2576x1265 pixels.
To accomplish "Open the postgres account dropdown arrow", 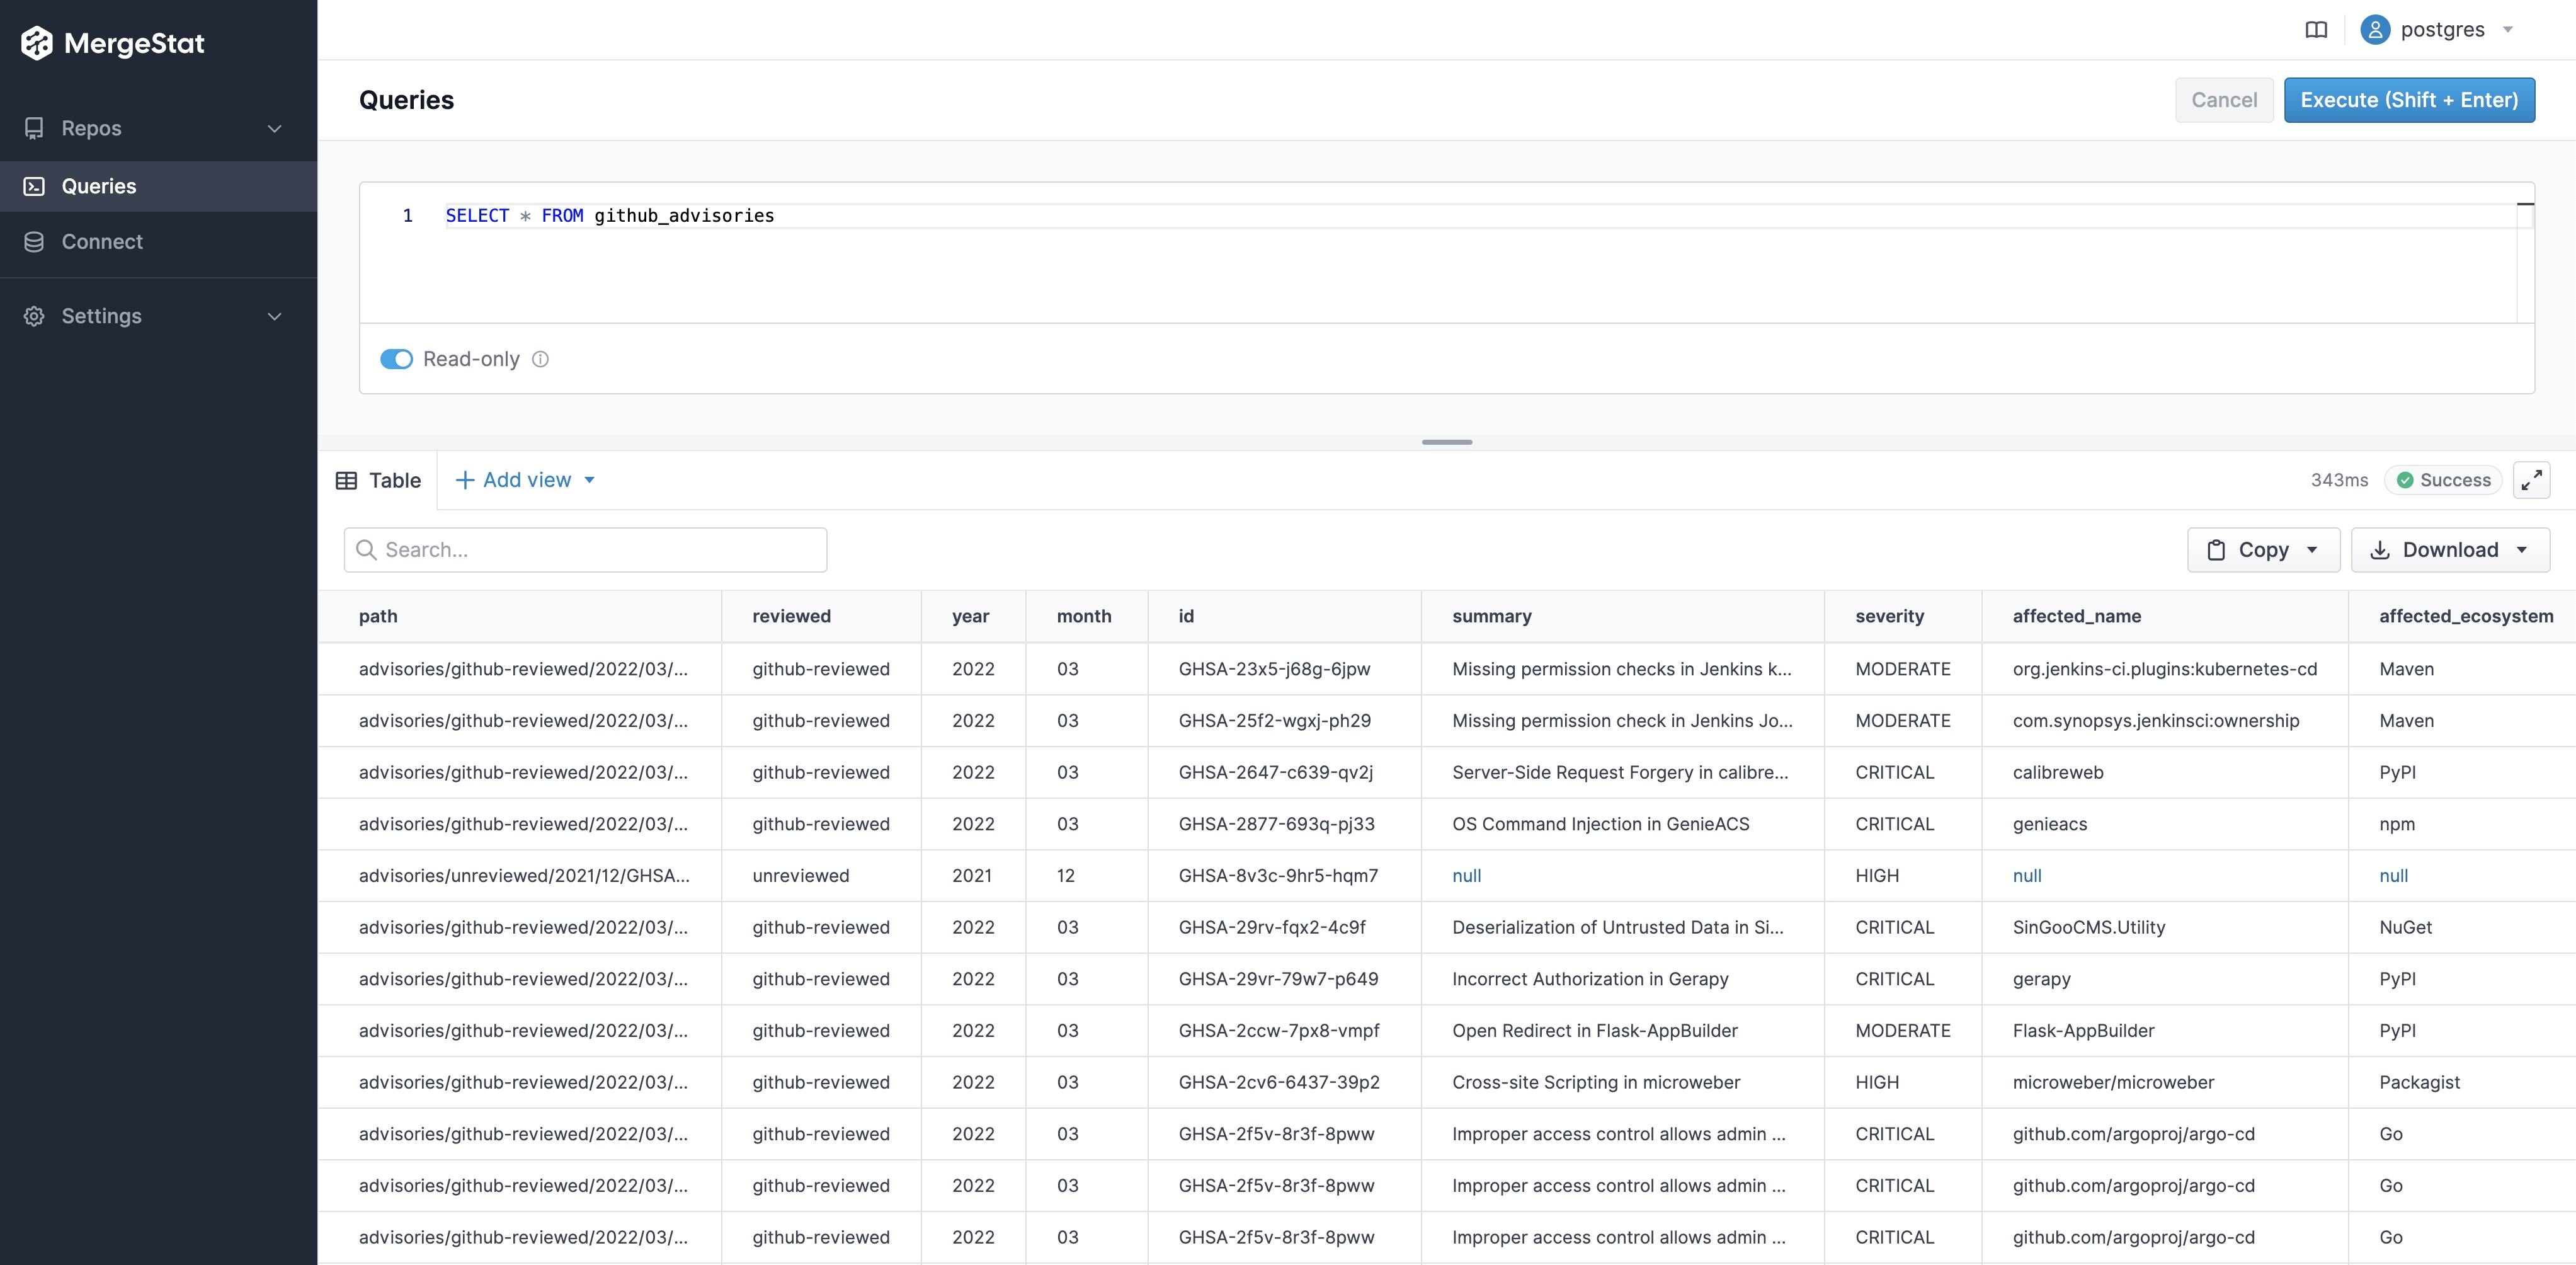I will [x=2508, y=30].
